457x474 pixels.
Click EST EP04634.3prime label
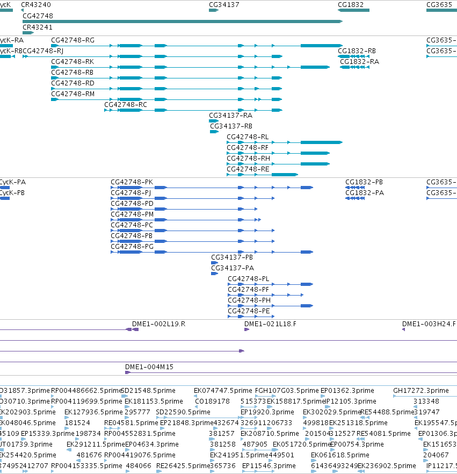(152, 444)
